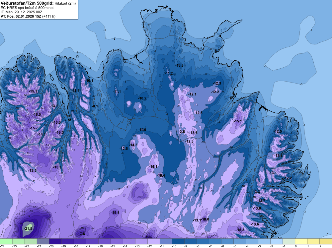Choose the -1 pale green legend swatch

click(289, 241)
